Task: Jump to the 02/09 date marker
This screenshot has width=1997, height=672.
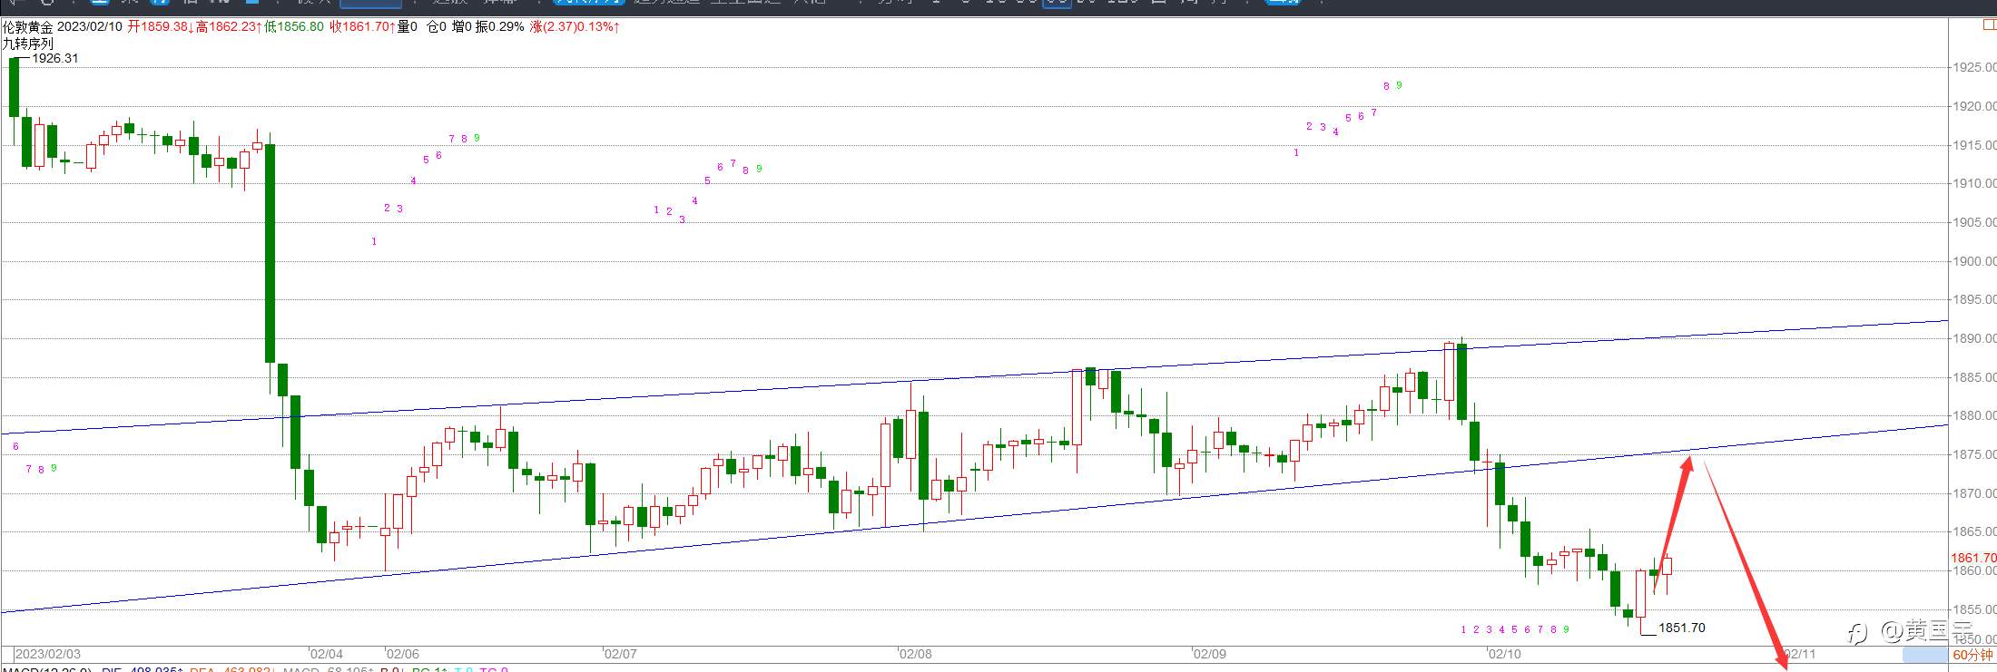Action: coord(1209,654)
